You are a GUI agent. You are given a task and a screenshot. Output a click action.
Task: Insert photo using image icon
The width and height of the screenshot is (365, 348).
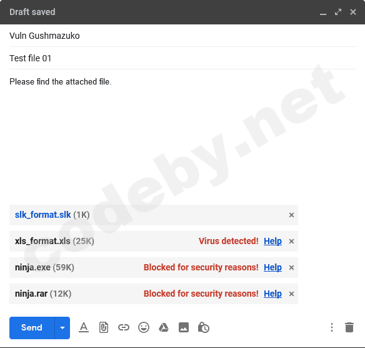184,327
